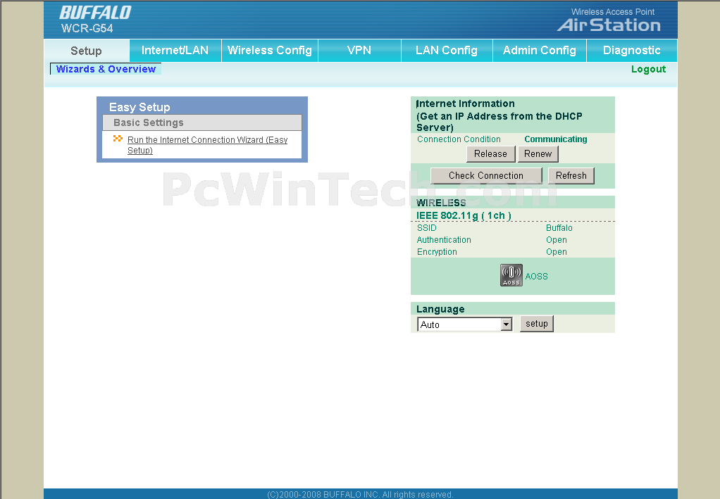The width and height of the screenshot is (720, 499).
Task: Click the Buffalo copyright footer text
Action: [x=360, y=494]
